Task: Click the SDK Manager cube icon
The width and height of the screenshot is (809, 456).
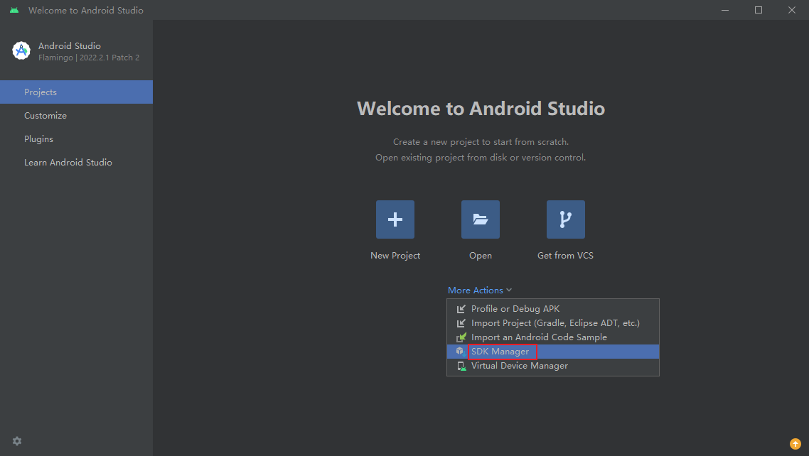Action: click(460, 351)
